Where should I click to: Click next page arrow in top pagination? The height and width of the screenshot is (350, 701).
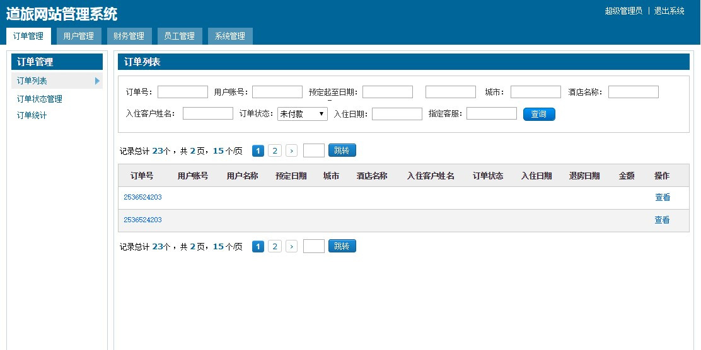(291, 150)
